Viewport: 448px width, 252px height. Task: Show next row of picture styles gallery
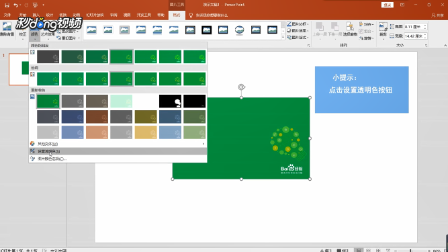pos(283,30)
